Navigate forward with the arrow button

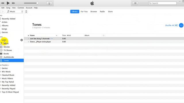[3, 11]
